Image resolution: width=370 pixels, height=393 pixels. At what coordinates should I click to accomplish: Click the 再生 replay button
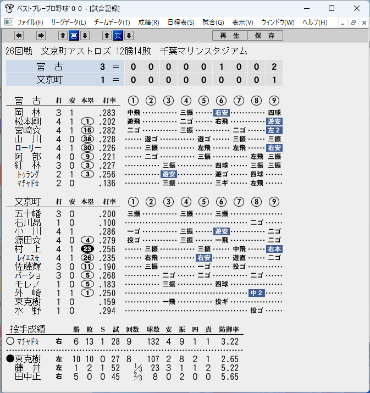tap(230, 36)
